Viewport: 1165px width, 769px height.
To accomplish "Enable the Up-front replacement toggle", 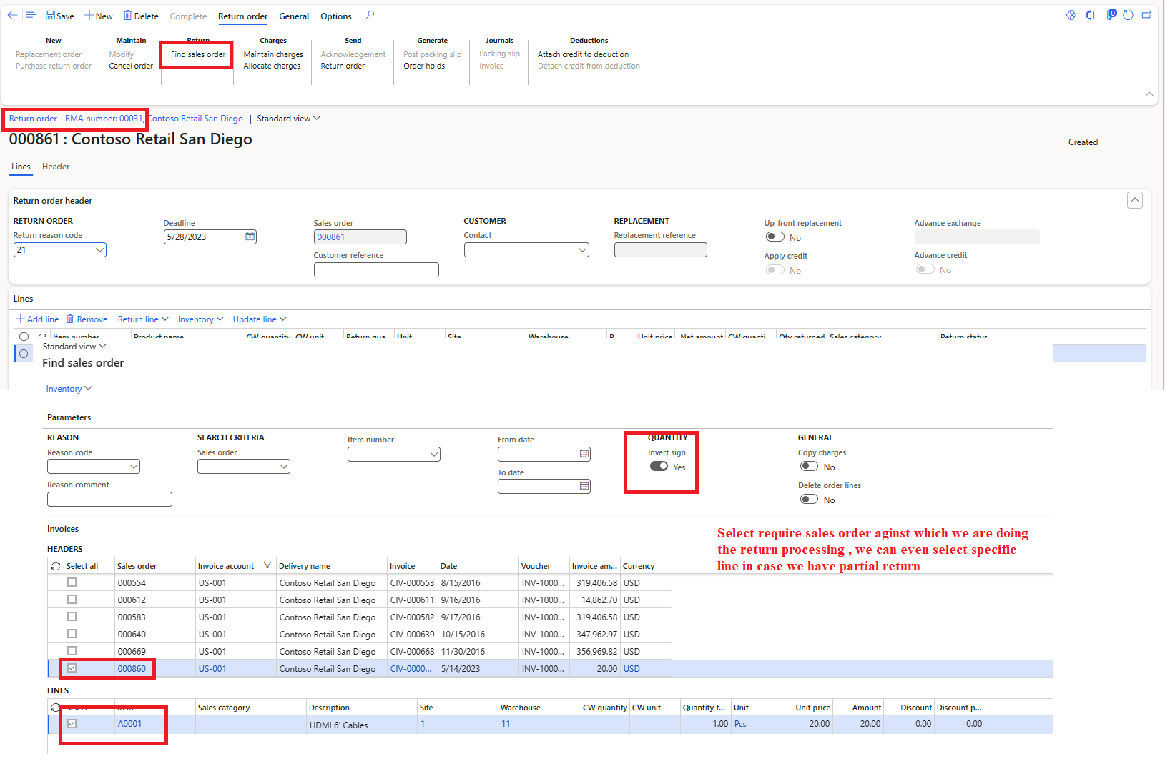I will click(x=775, y=236).
